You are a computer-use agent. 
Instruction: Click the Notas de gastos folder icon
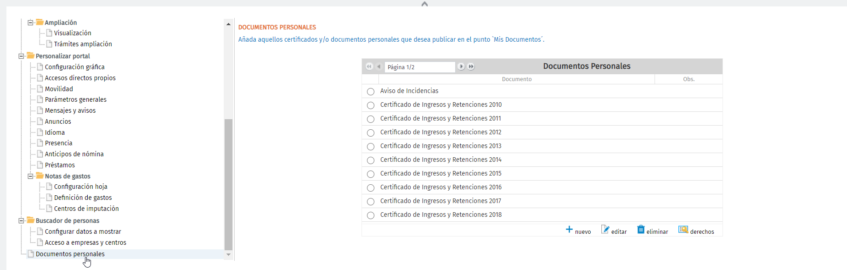pyautogui.click(x=40, y=176)
